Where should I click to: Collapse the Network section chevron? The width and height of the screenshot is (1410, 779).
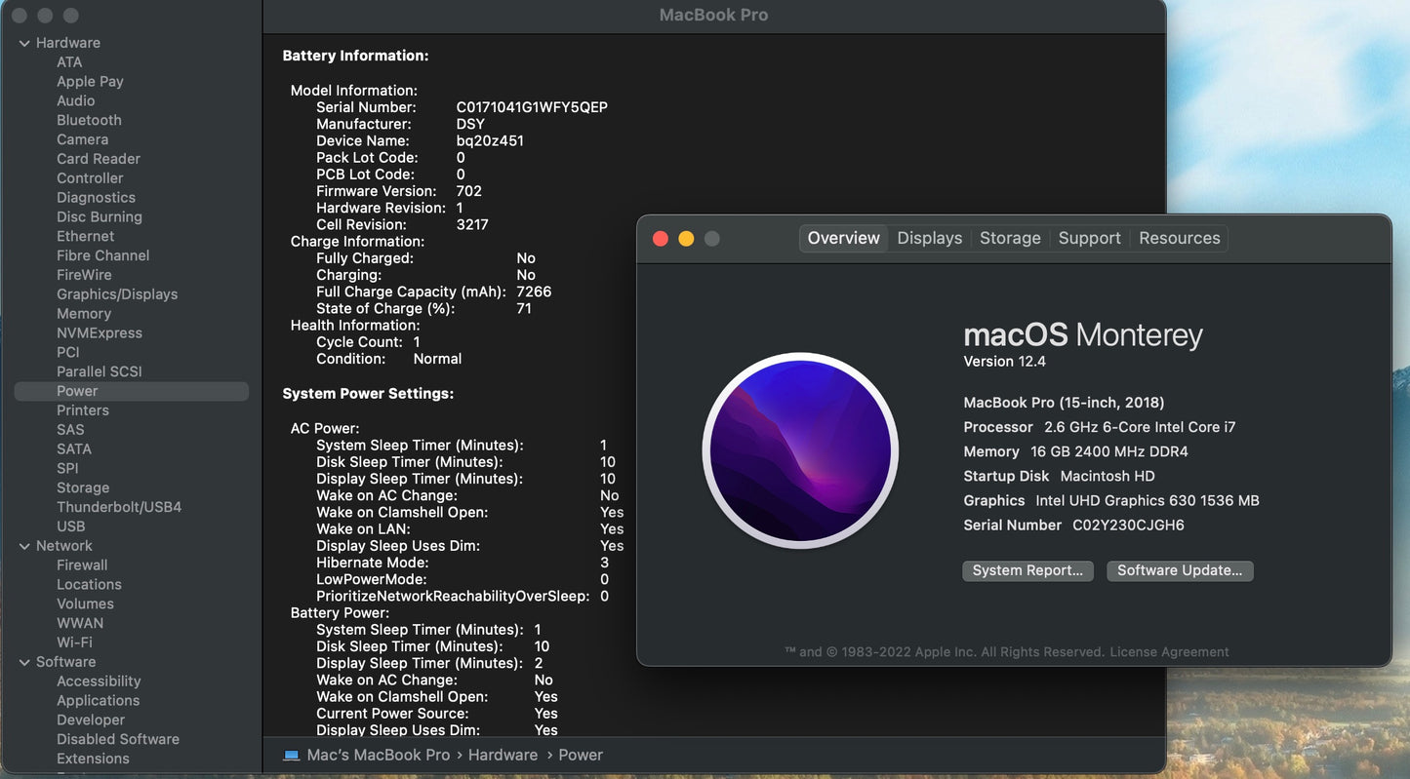pos(24,546)
